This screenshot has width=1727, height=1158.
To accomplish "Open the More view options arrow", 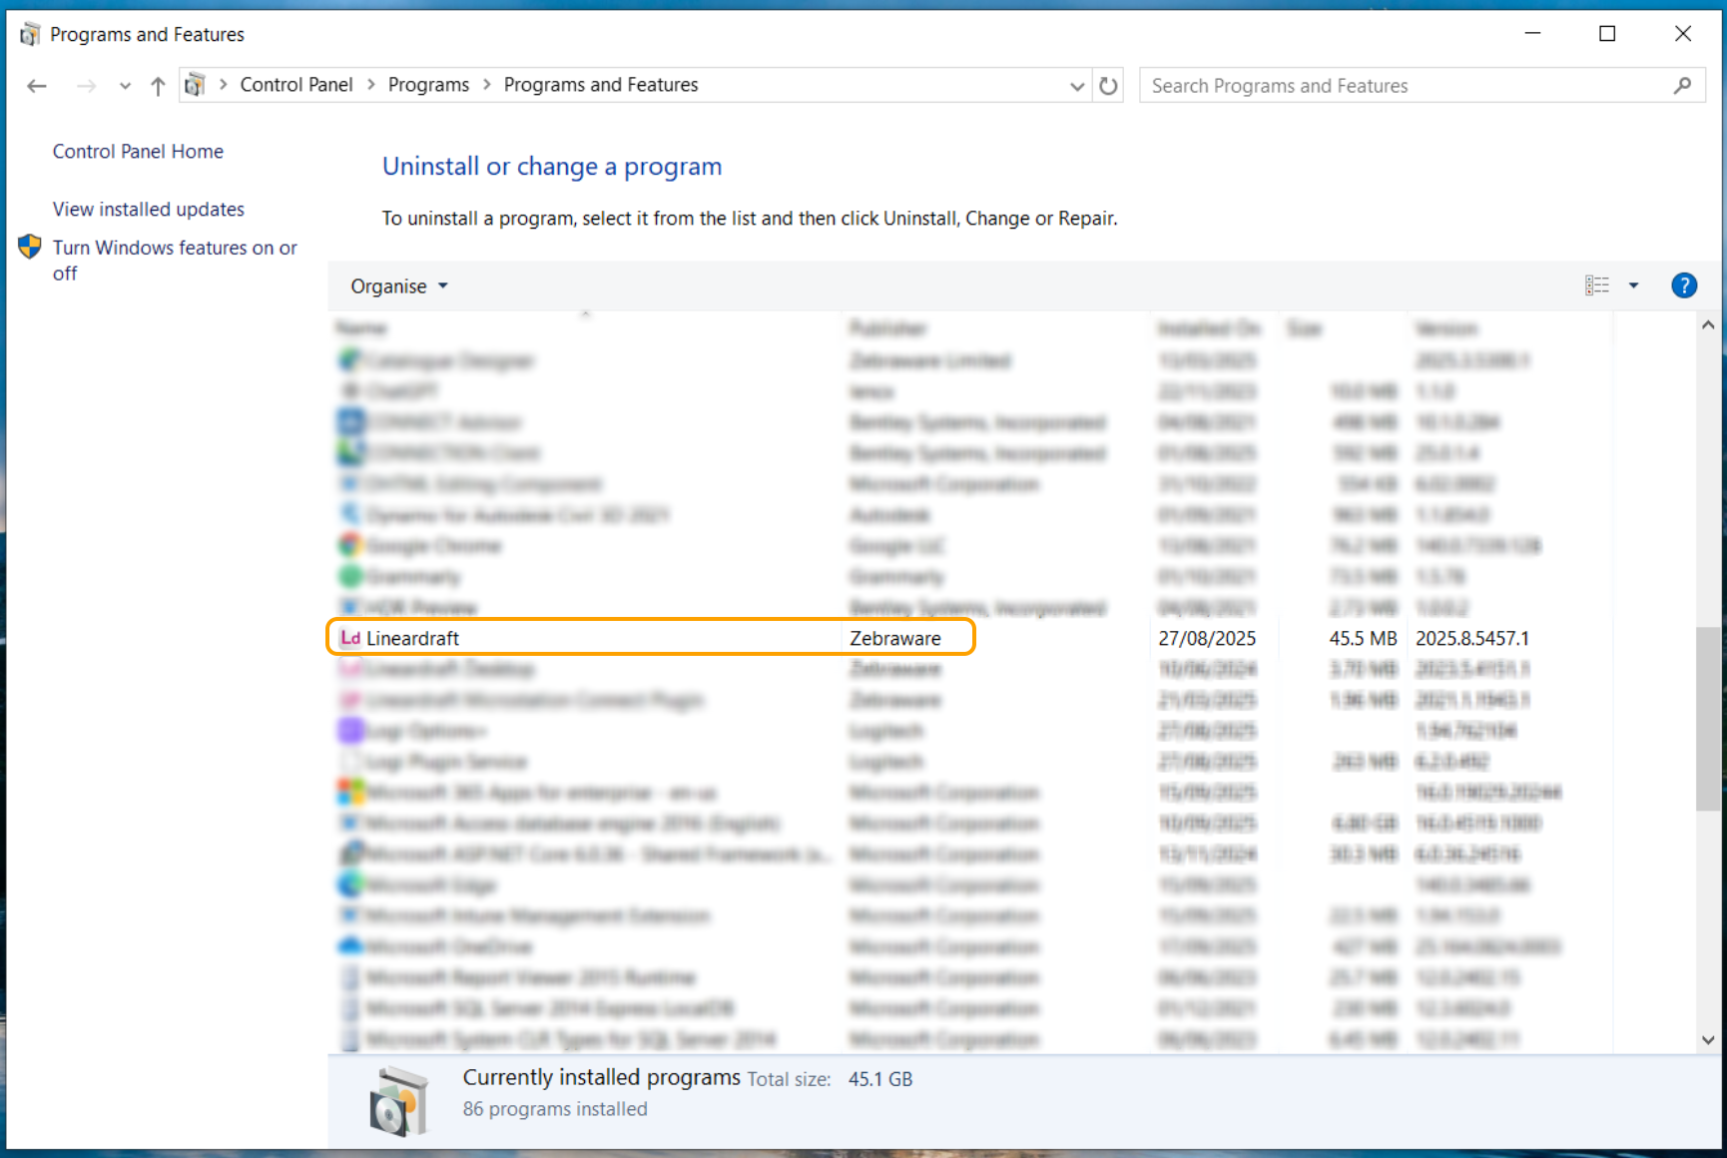I will coord(1634,286).
